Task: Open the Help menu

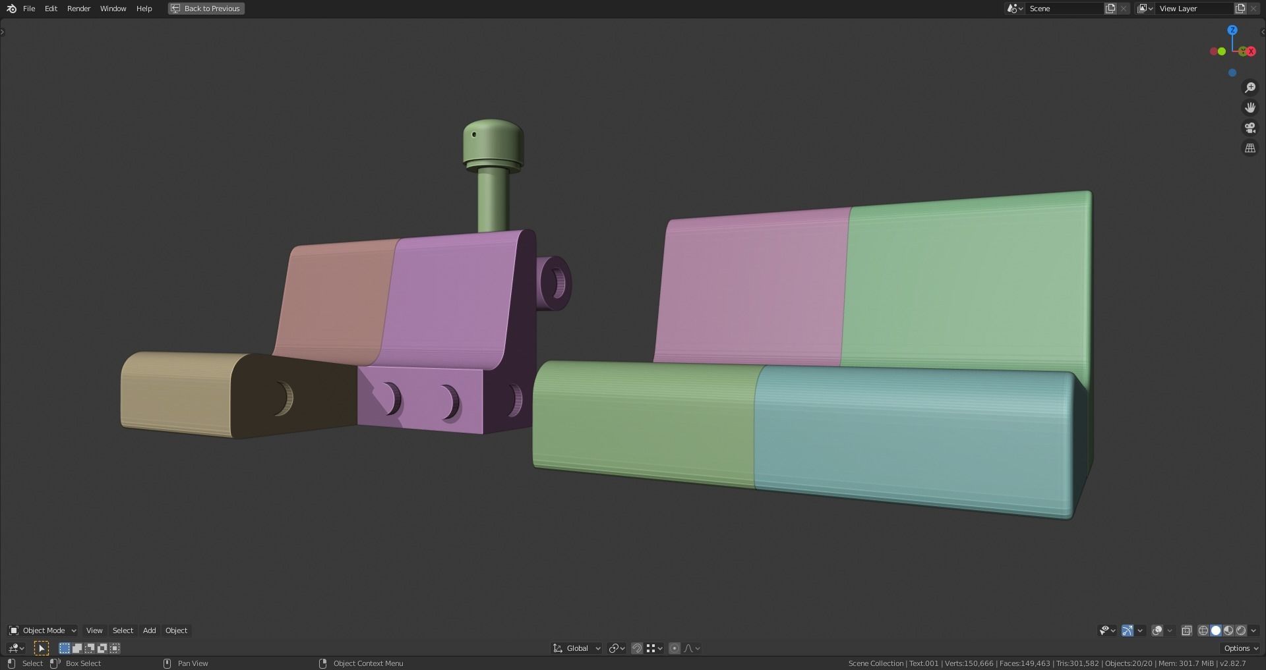Action: point(144,9)
